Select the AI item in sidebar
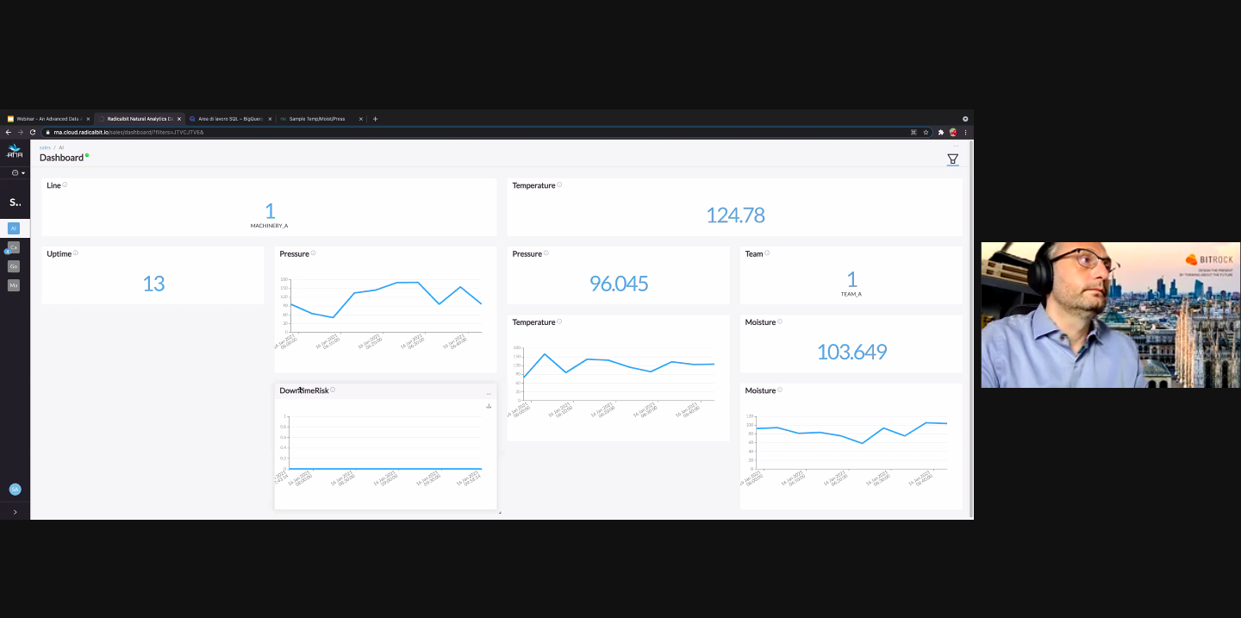1241x618 pixels. coord(14,228)
